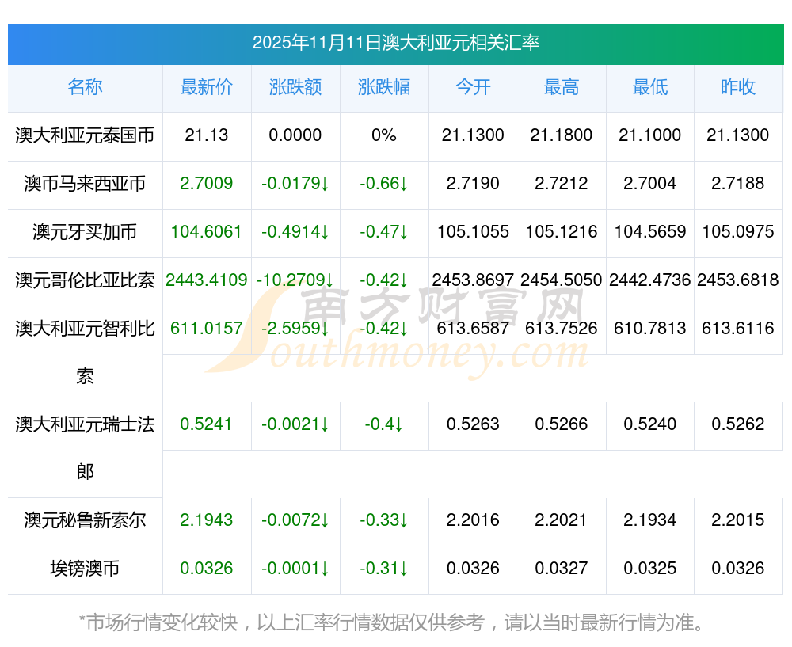Click the 澳元秘鲁新索尔 row name

tap(85, 520)
